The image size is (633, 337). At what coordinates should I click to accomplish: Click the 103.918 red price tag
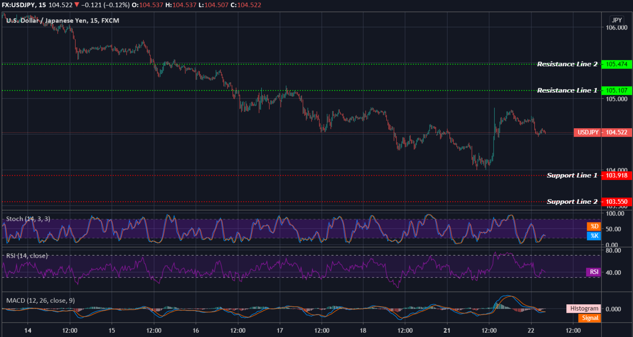click(x=617, y=175)
